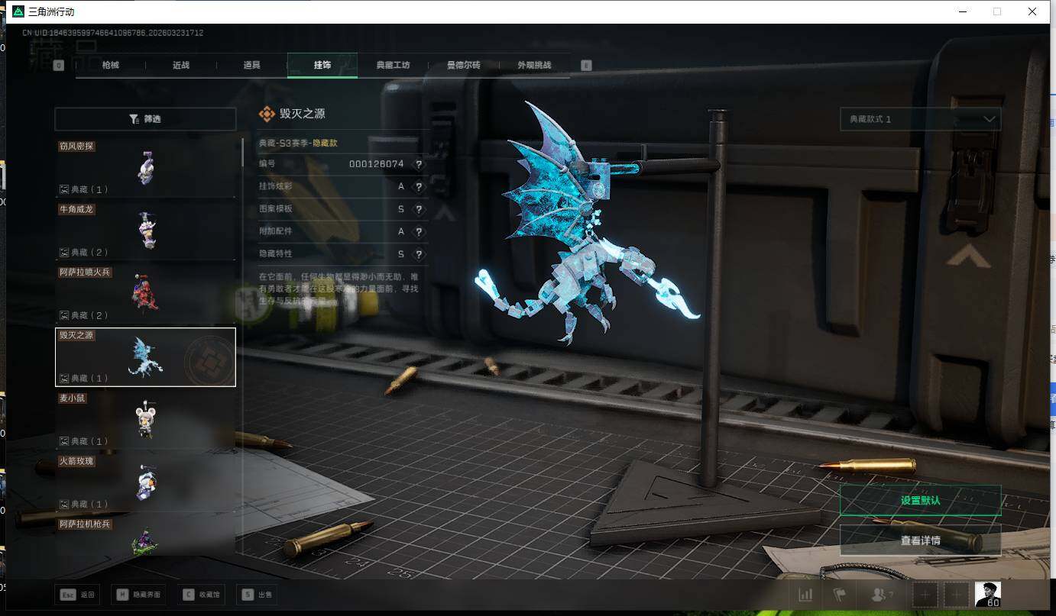Click the charm list scrollbar
This screenshot has height=616, width=1056.
[243, 153]
